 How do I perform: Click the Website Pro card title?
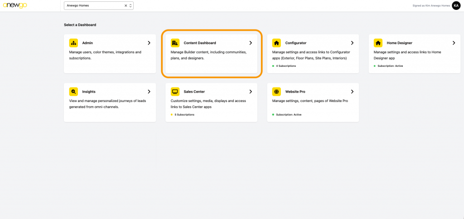coord(295,92)
